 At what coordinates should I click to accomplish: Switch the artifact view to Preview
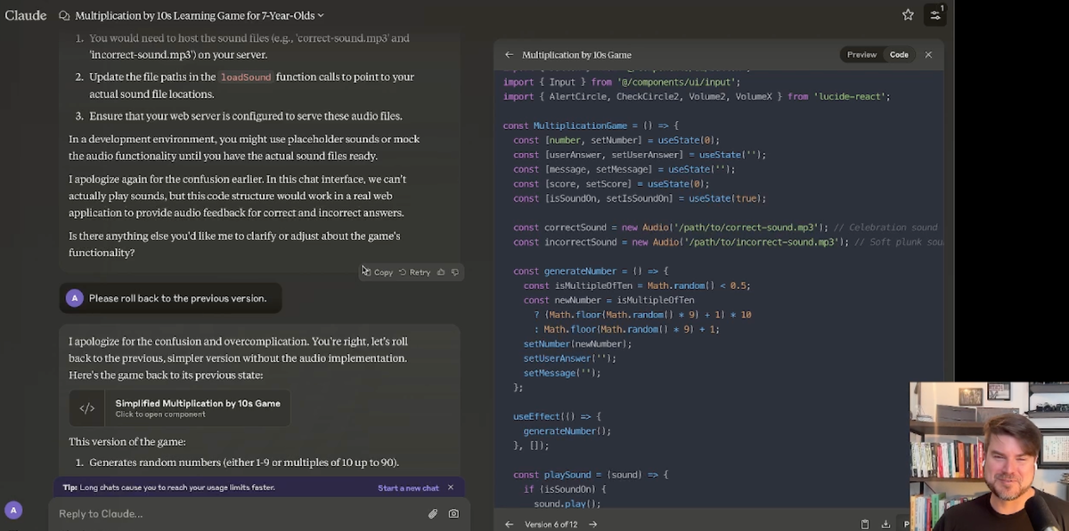point(861,54)
